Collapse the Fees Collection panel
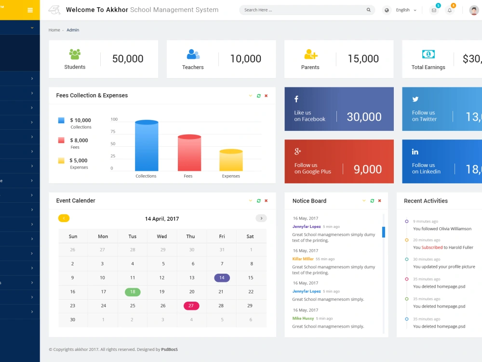 251,96
